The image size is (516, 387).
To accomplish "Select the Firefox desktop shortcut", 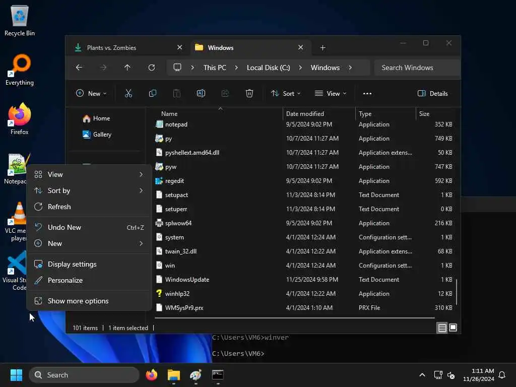I will coord(20,119).
